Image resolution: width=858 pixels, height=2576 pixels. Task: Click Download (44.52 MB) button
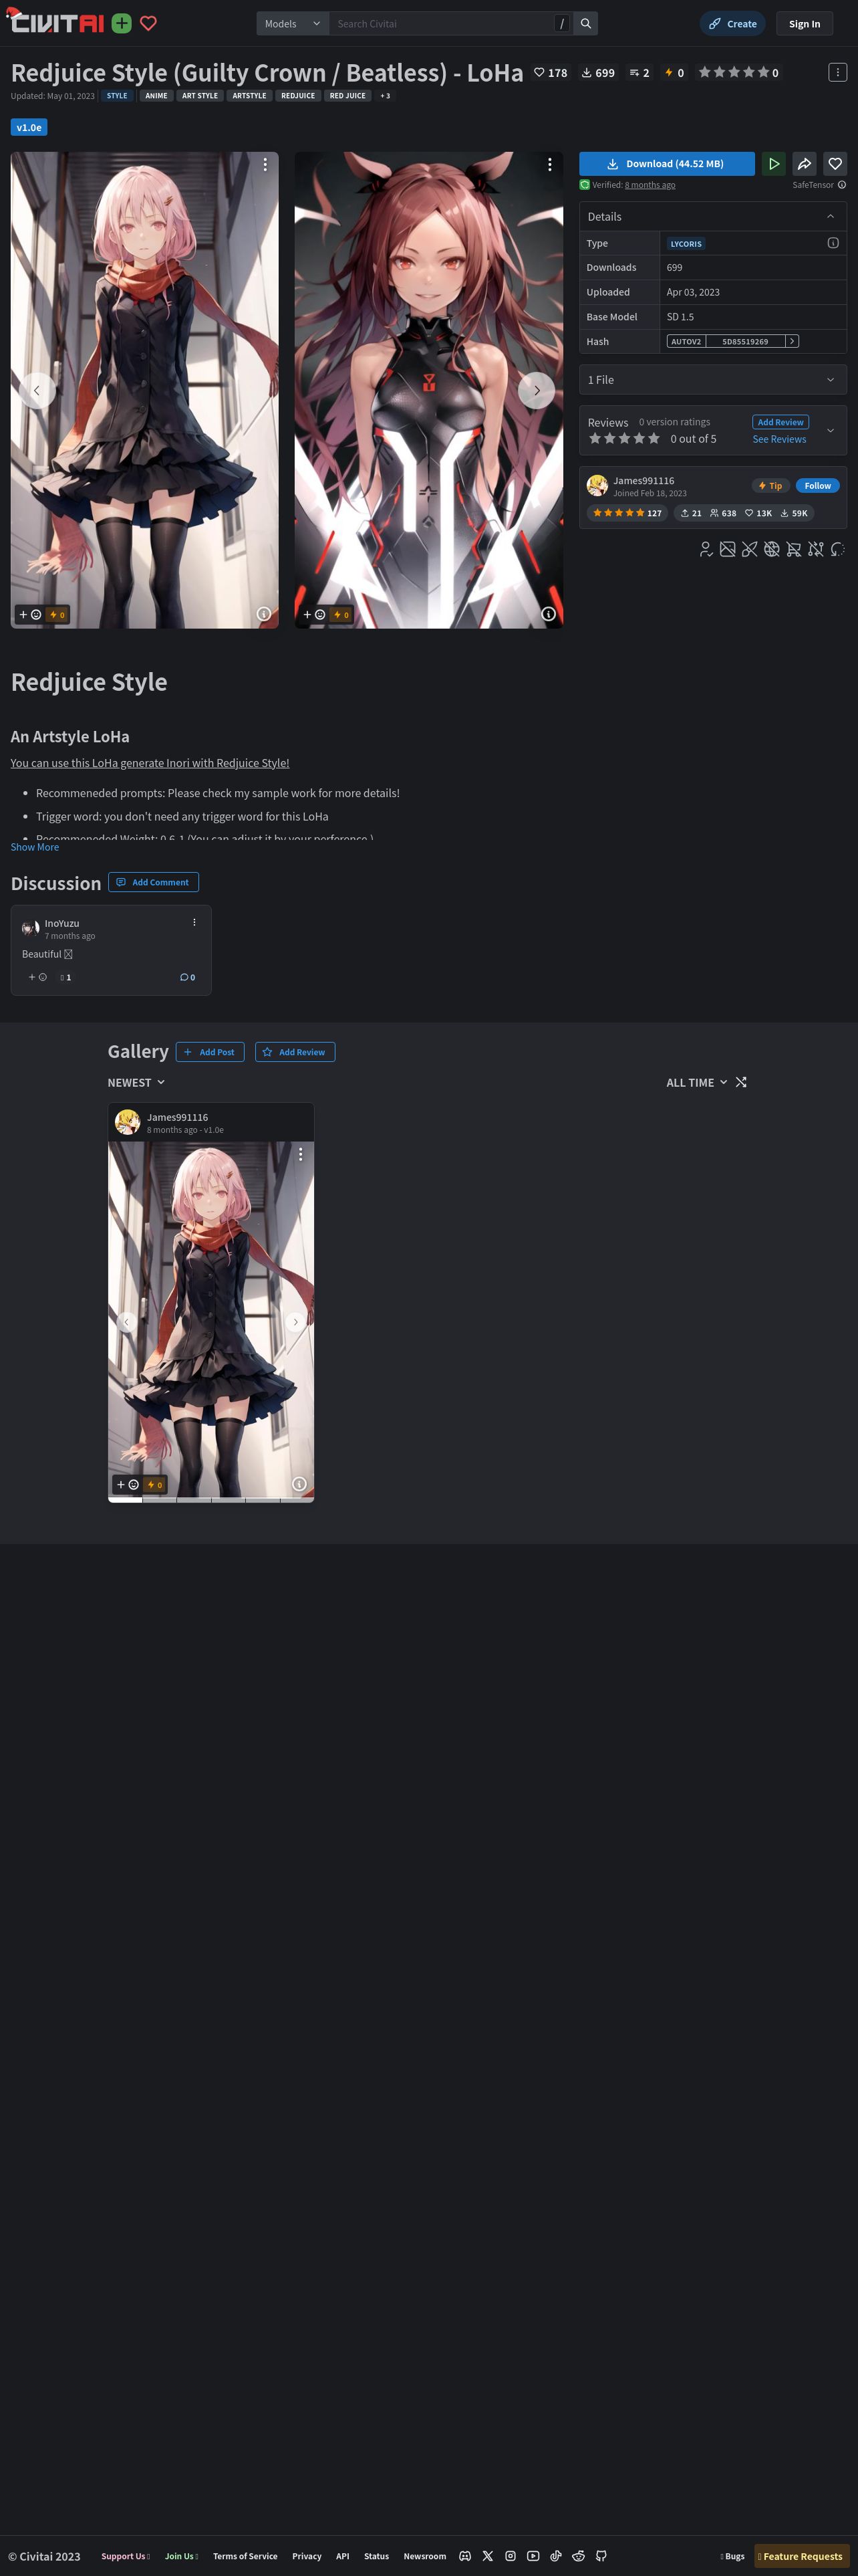666,164
